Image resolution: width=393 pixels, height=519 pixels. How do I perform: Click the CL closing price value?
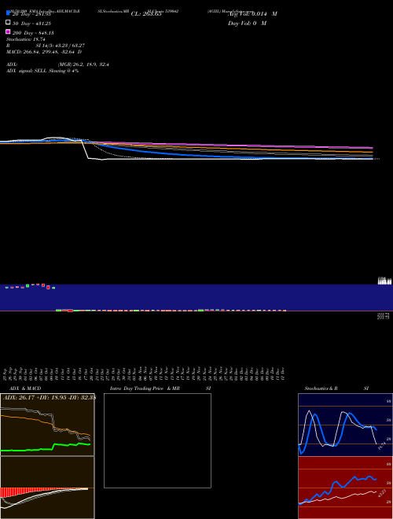click(x=146, y=14)
